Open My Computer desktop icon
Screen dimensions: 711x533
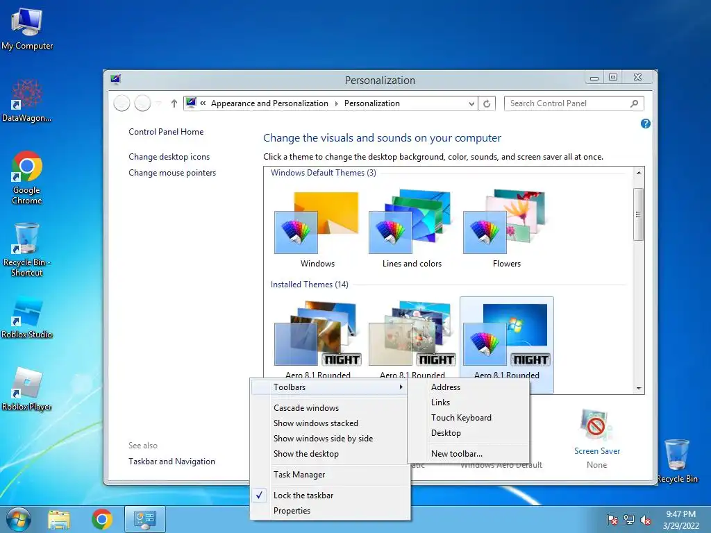pos(27,28)
